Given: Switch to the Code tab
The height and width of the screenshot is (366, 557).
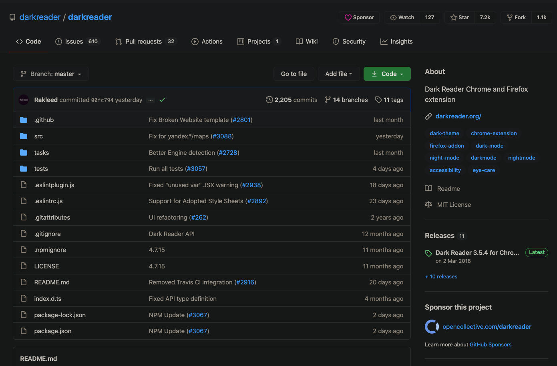Looking at the screenshot, I should tap(28, 42).
